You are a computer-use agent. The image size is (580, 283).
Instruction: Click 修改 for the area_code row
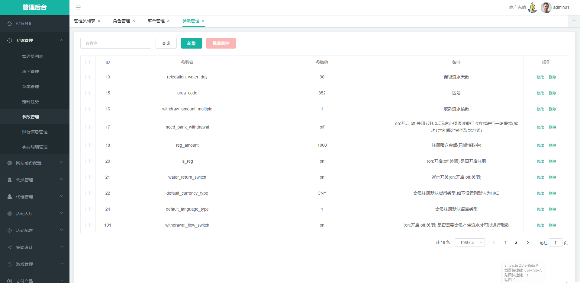(x=540, y=93)
